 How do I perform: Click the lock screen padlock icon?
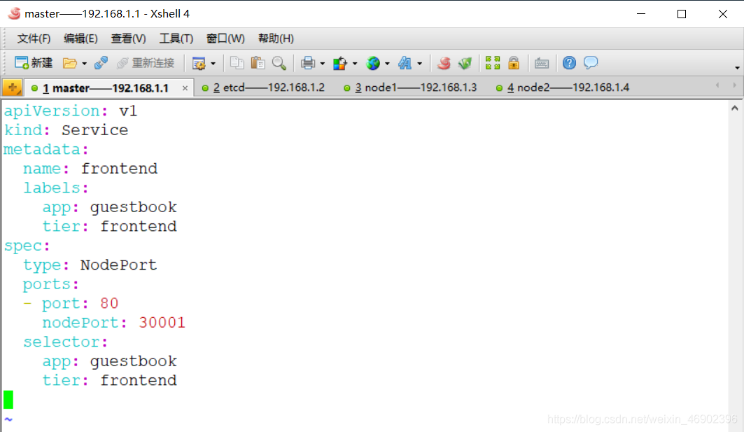click(514, 62)
